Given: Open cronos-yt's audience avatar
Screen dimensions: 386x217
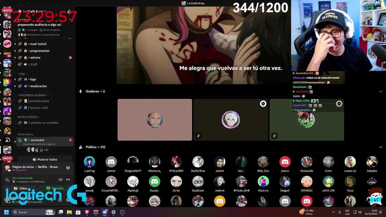Looking at the screenshot, I should [x=350, y=162].
